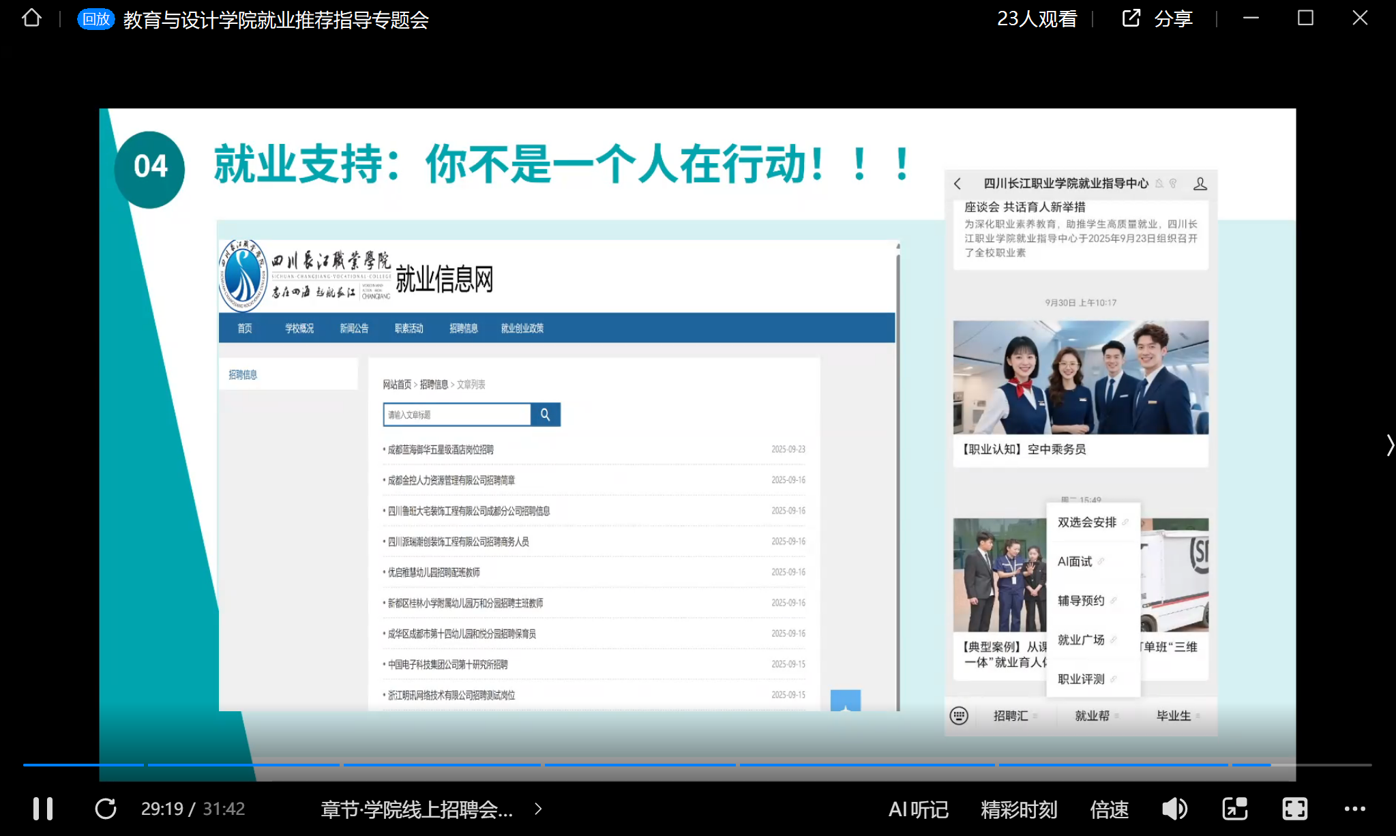
Task: Mute the volume speaker icon
Action: click(1174, 809)
